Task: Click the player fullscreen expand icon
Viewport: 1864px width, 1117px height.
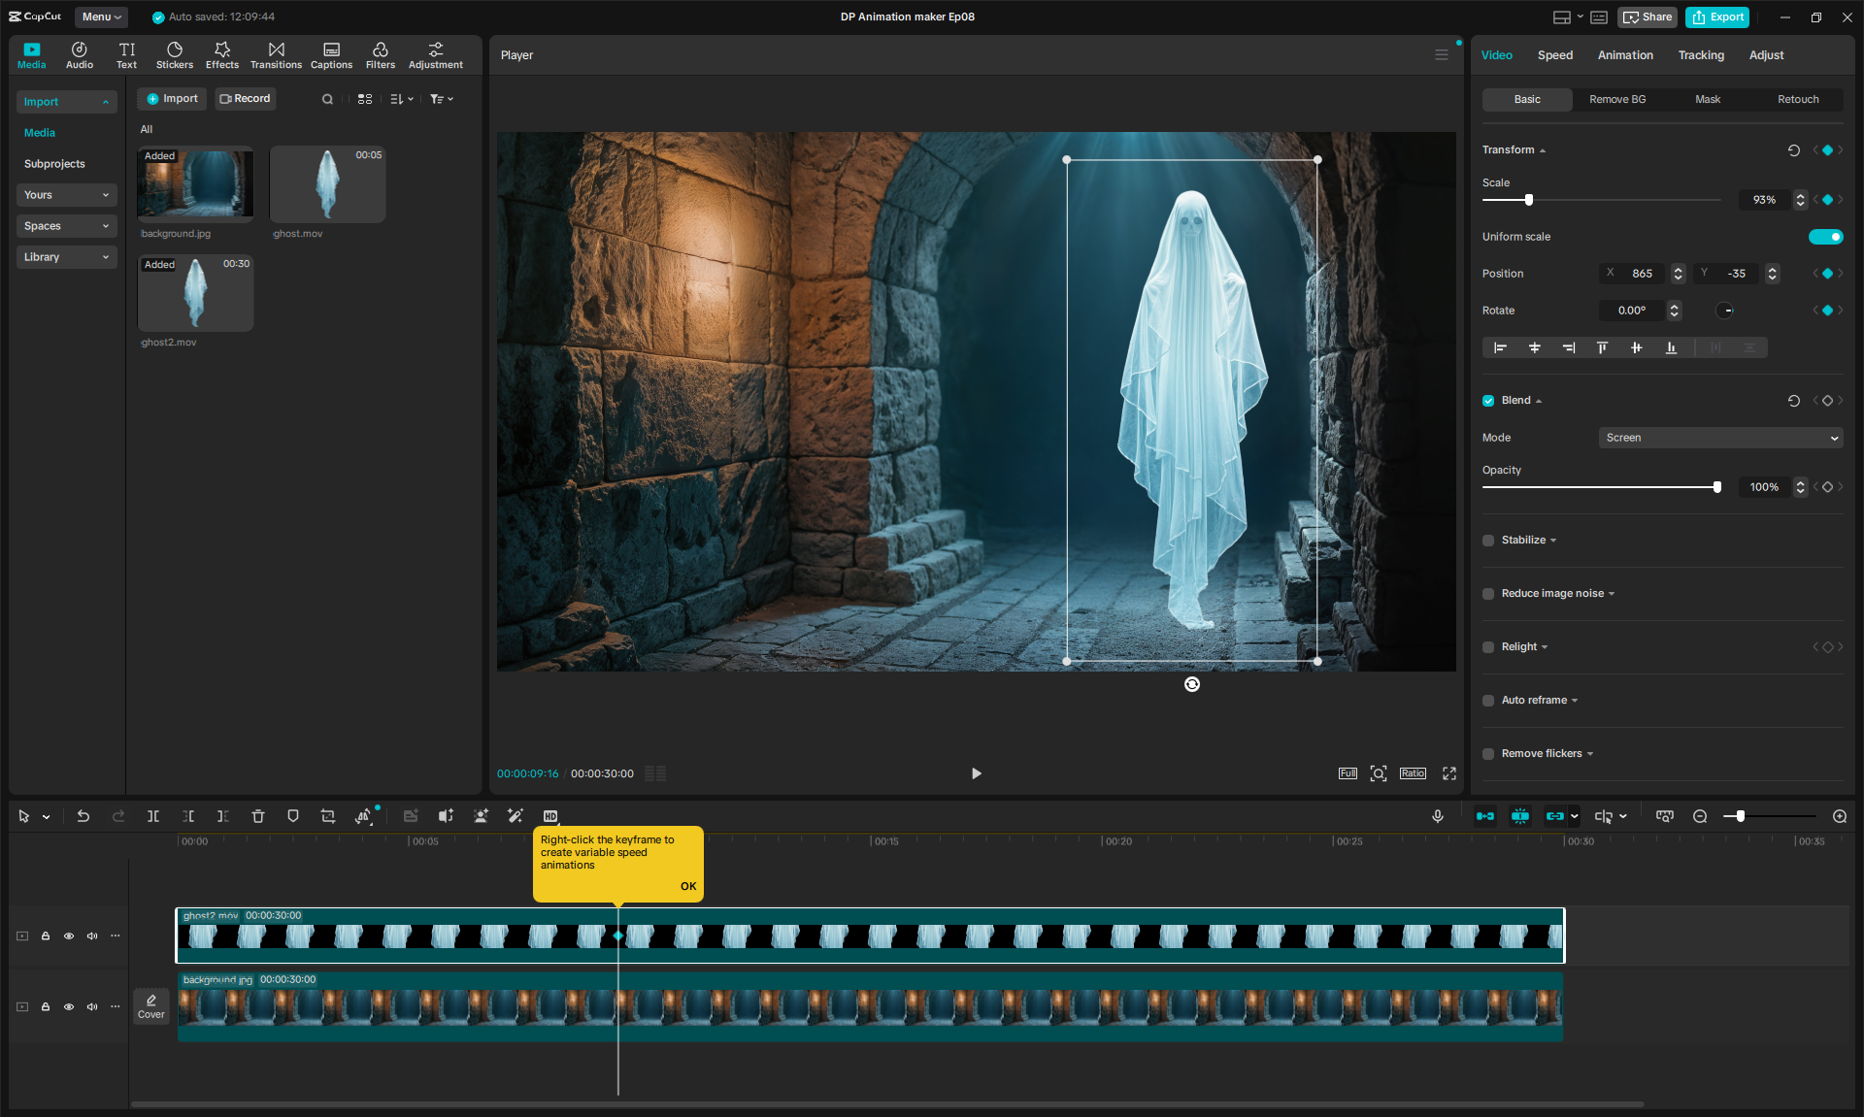Action: tap(1449, 773)
